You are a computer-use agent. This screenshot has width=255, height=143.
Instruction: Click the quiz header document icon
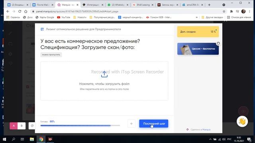pos(42,29)
